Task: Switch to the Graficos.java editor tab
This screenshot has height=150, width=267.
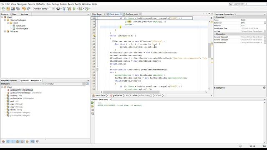Action: click(132, 14)
